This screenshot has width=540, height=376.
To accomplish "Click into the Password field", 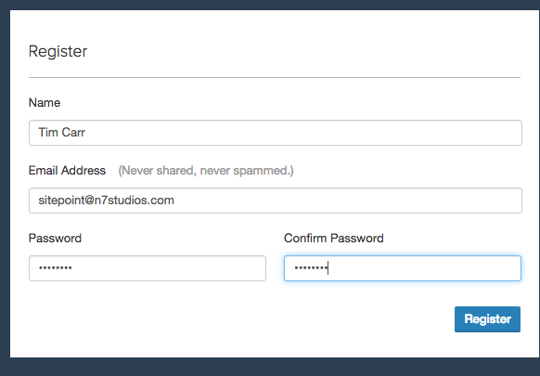I will [148, 268].
